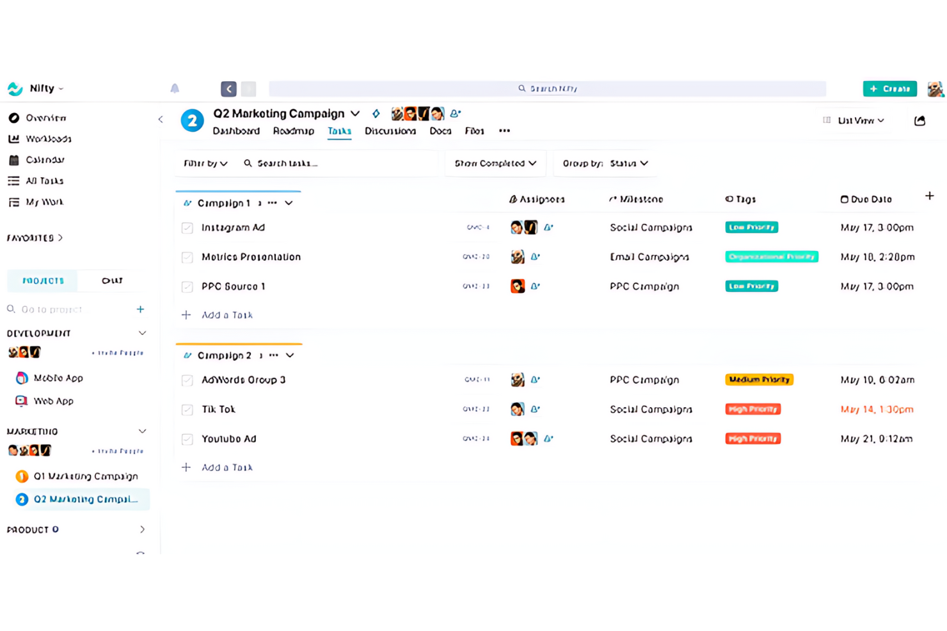
Task: Open the user profile avatar
Action: point(935,89)
